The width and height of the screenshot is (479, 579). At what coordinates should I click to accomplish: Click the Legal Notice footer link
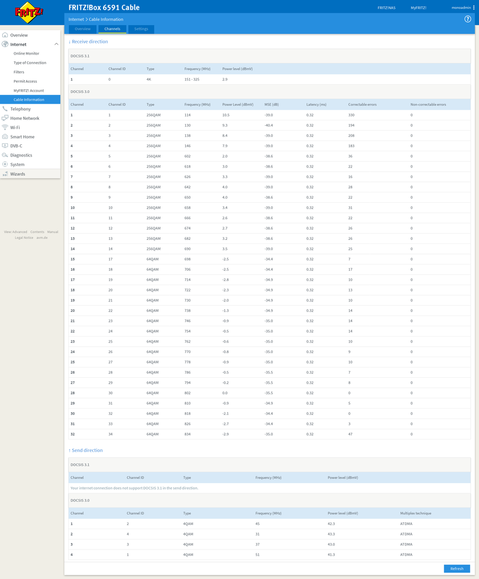click(24, 238)
